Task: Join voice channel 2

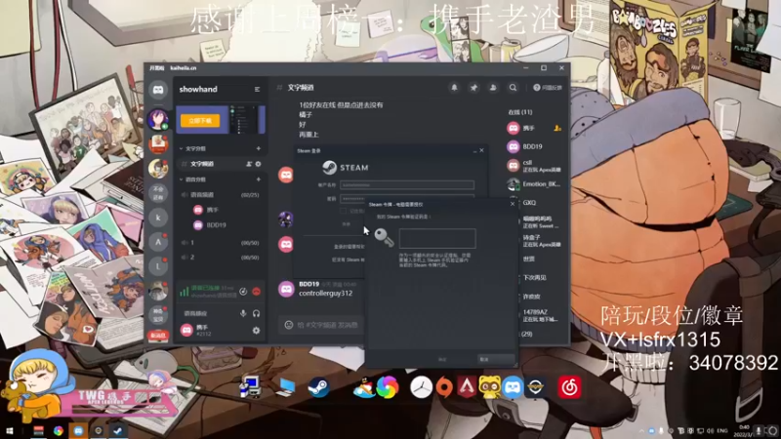Action: click(x=221, y=258)
